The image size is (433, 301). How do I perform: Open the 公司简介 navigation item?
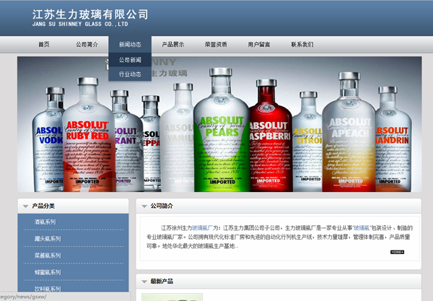[87, 45]
